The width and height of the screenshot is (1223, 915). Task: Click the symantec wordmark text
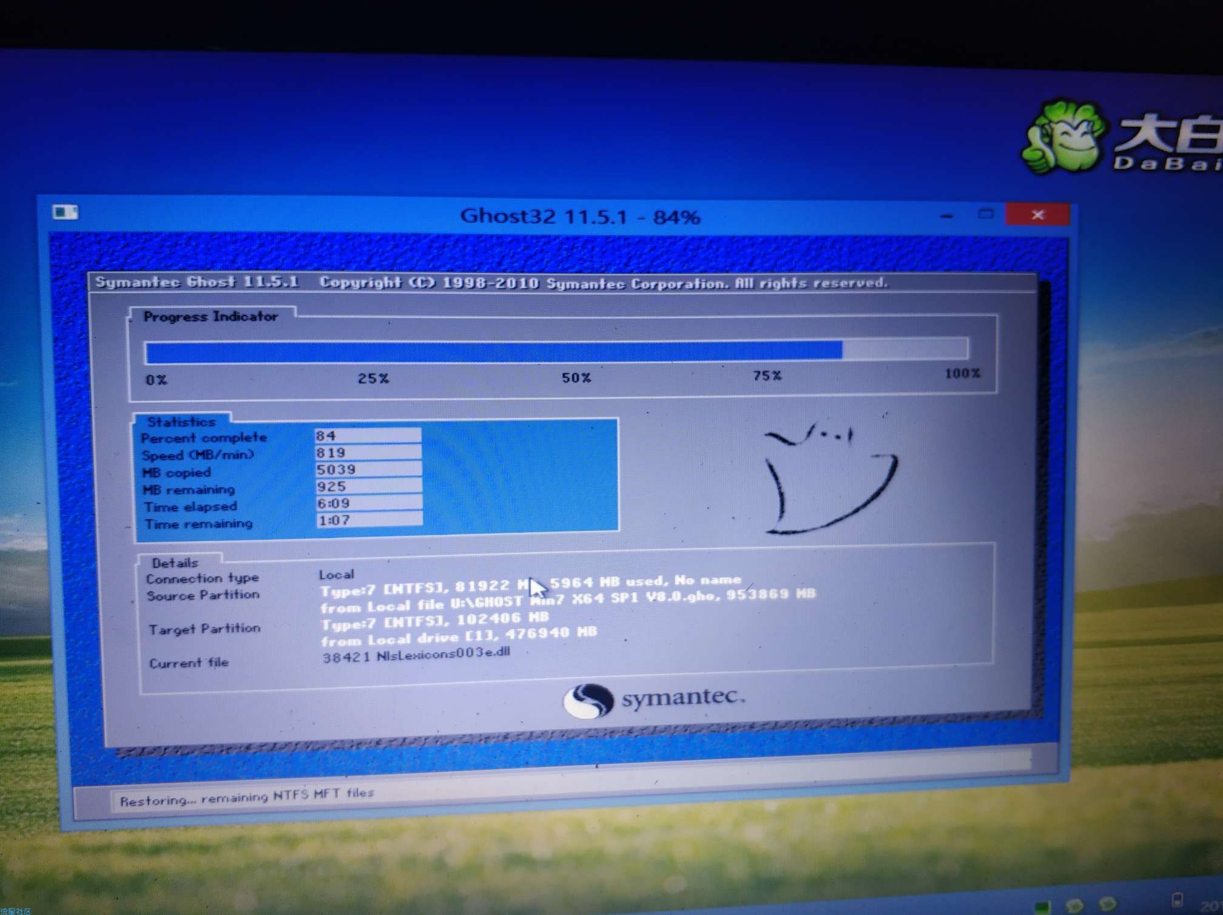pos(684,697)
